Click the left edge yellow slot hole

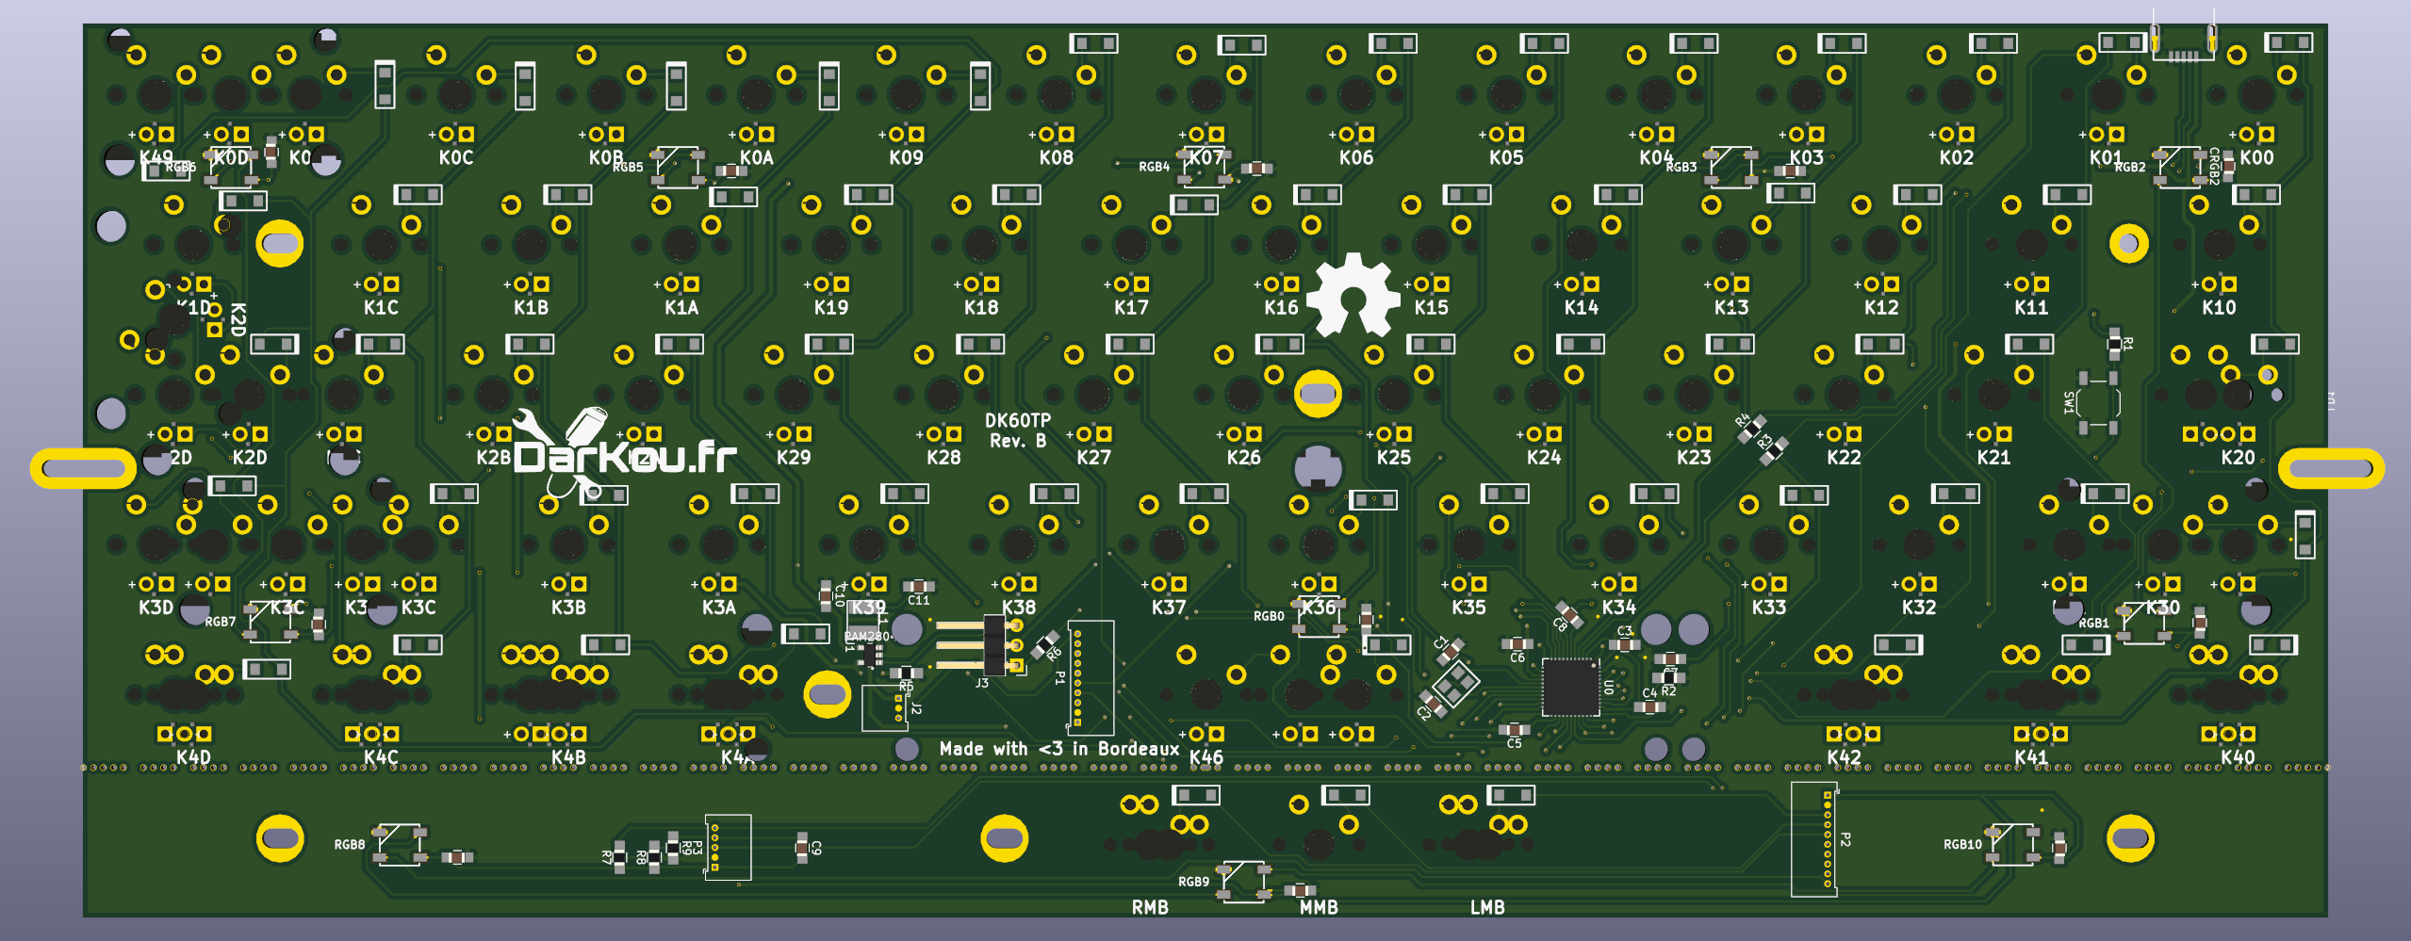pos(84,468)
